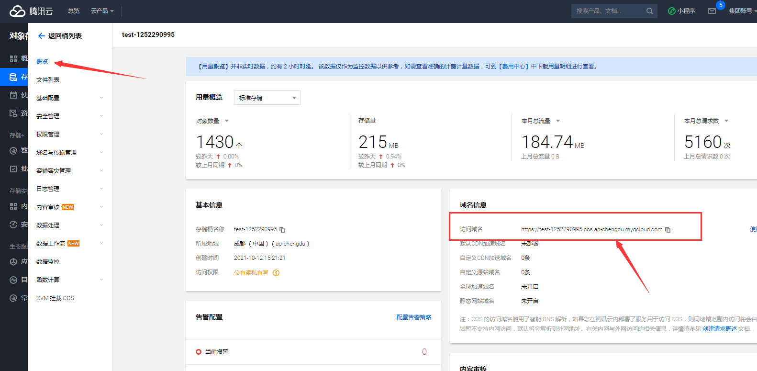Open 总览 in the top navigation
Image resolution: width=757 pixels, height=371 pixels.
(x=74, y=11)
